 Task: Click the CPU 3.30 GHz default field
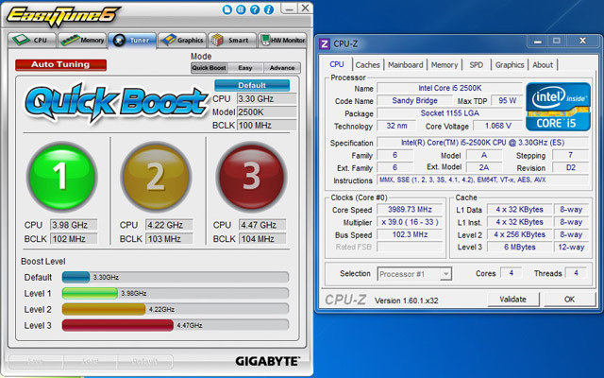[x=266, y=98]
